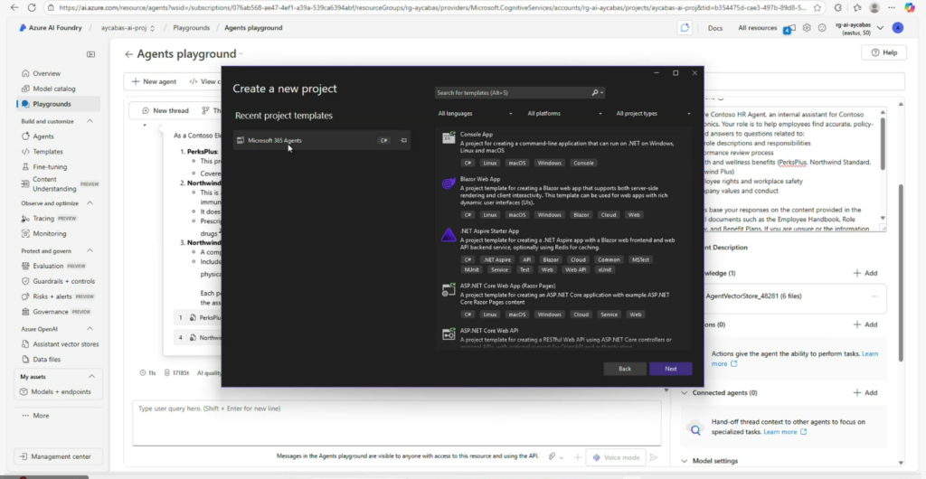Viewport: 926px width, 479px height.
Task: Click Next in Create a new project dialog
Action: 671,369
